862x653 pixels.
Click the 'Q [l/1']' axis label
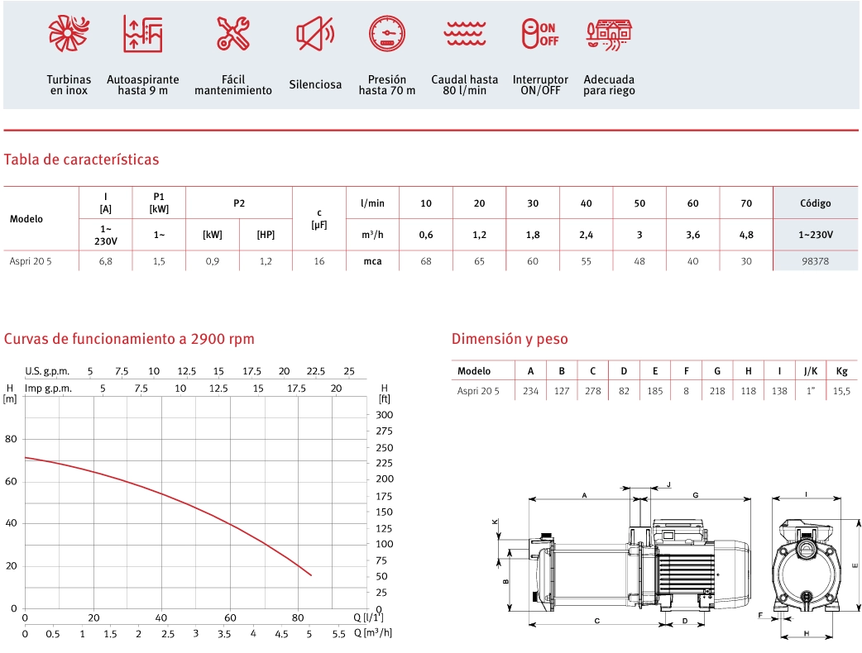point(369,617)
